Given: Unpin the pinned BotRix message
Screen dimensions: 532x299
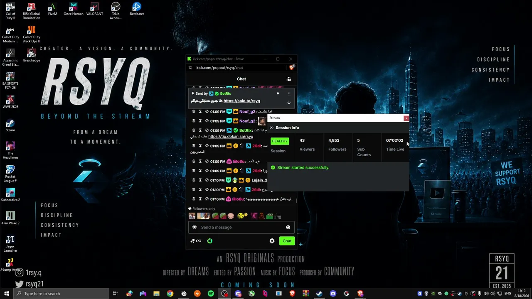Looking at the screenshot, I should point(278,94).
